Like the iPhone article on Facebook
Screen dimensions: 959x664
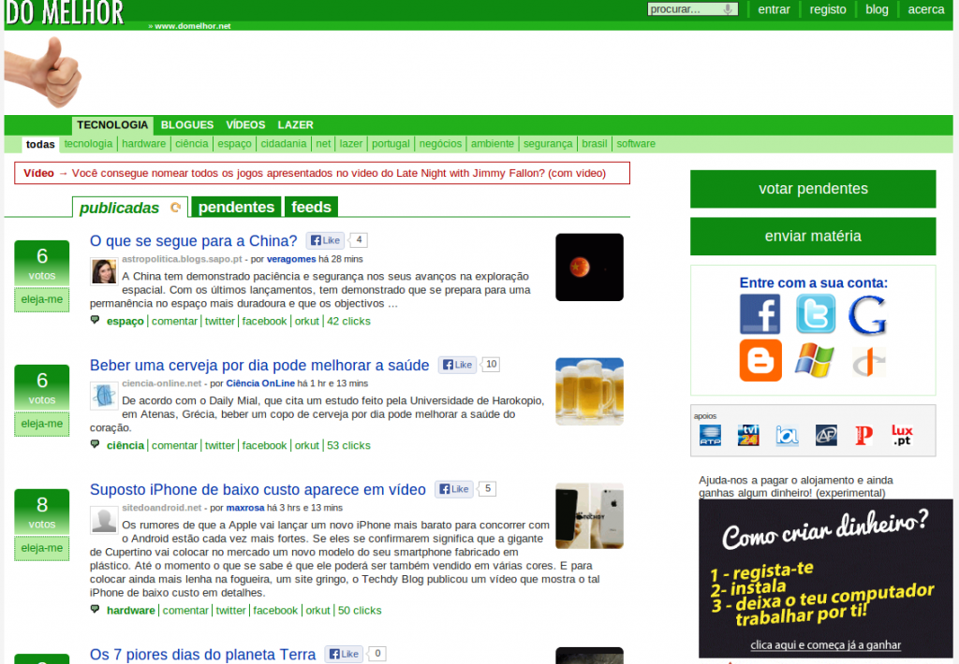(x=454, y=489)
